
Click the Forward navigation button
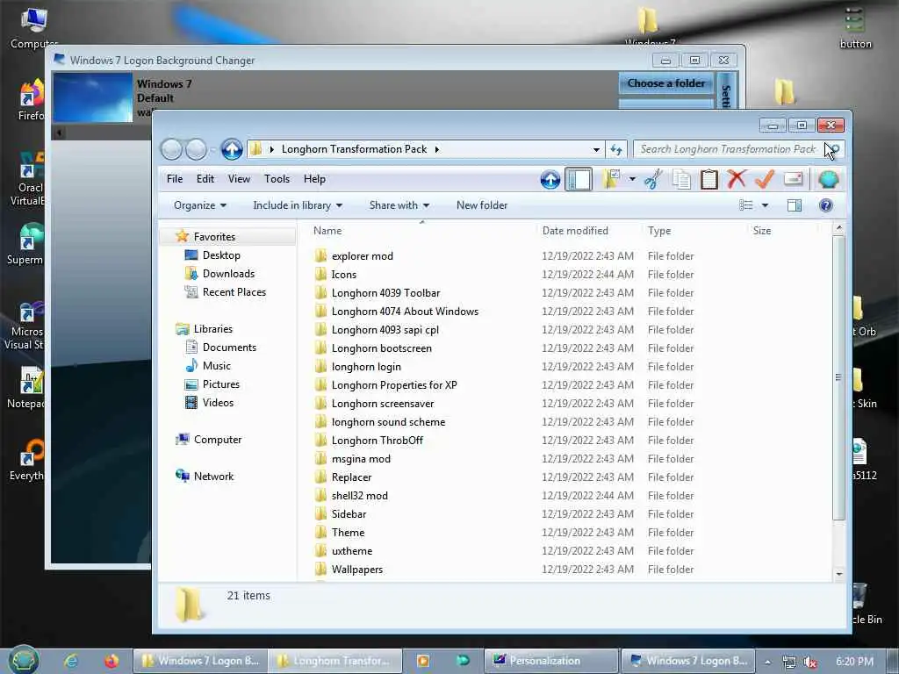pyautogui.click(x=196, y=149)
